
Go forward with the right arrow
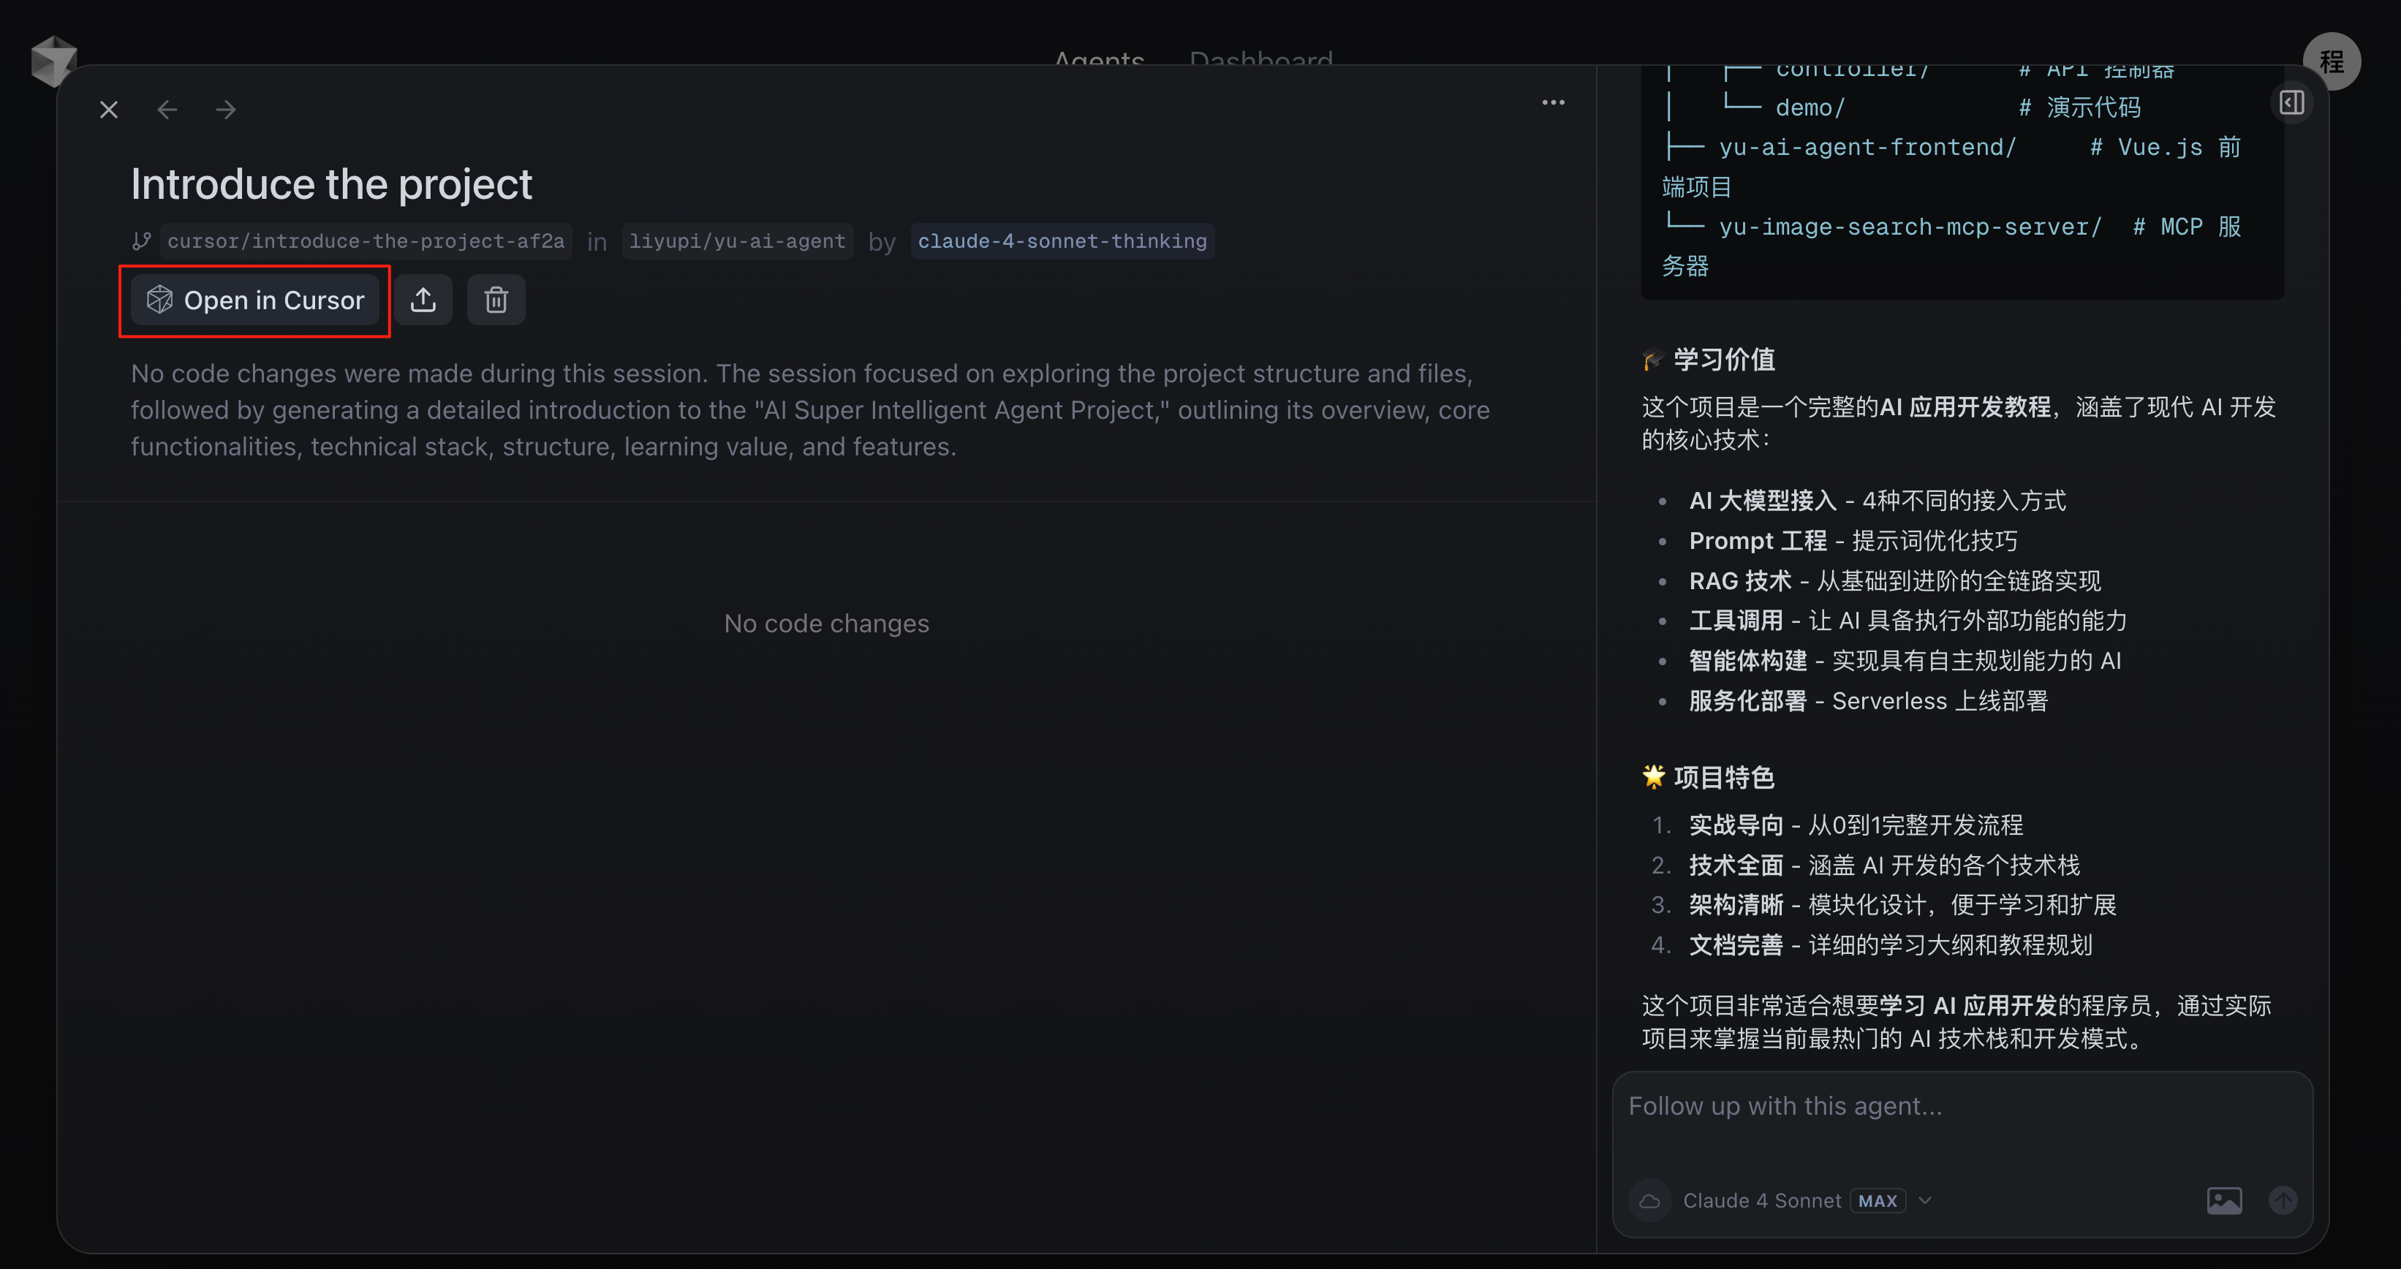coord(226,110)
